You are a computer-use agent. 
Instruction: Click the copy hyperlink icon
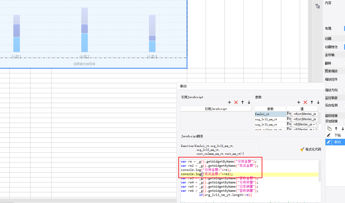click(x=329, y=129)
